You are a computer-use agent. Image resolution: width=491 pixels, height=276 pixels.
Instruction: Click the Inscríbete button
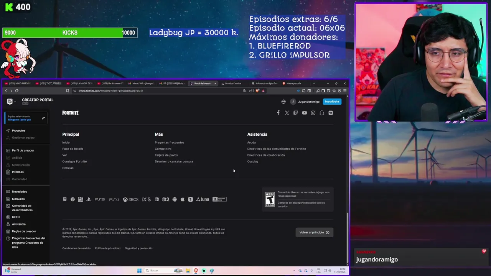(x=332, y=102)
